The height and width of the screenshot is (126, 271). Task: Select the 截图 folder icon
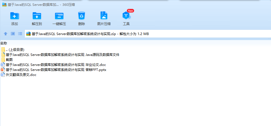3,60
